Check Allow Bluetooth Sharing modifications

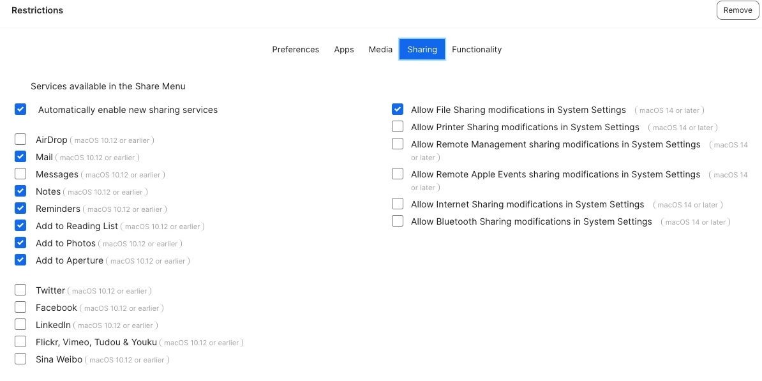coord(398,221)
